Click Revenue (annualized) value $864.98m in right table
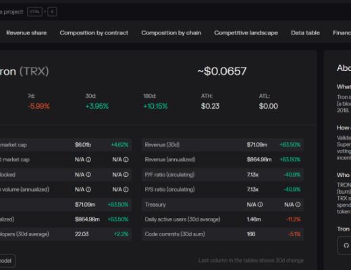Viewport: 351px width, 270px height. [259, 159]
